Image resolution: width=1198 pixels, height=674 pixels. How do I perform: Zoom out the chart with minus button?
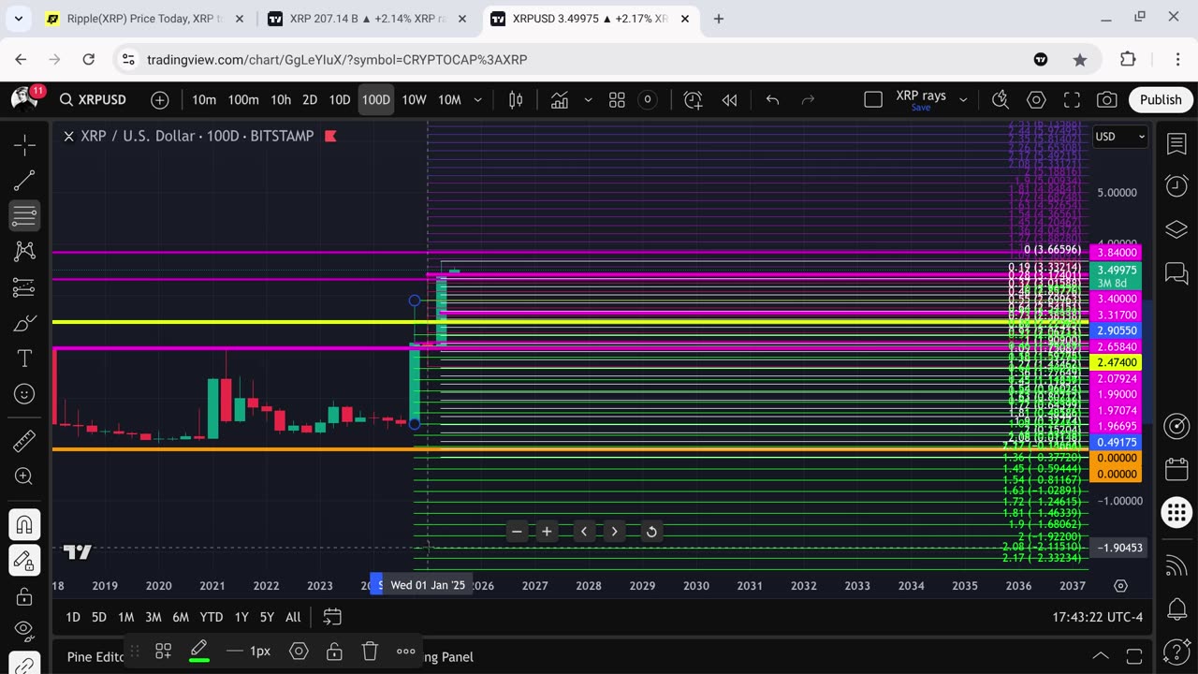click(x=517, y=532)
